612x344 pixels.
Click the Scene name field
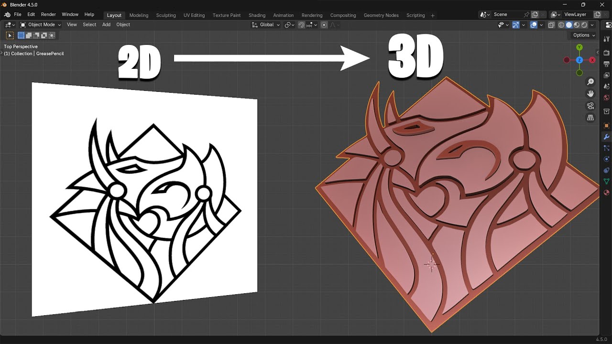coord(511,15)
